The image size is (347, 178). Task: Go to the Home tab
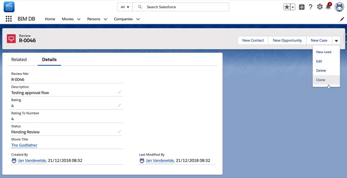click(x=50, y=19)
